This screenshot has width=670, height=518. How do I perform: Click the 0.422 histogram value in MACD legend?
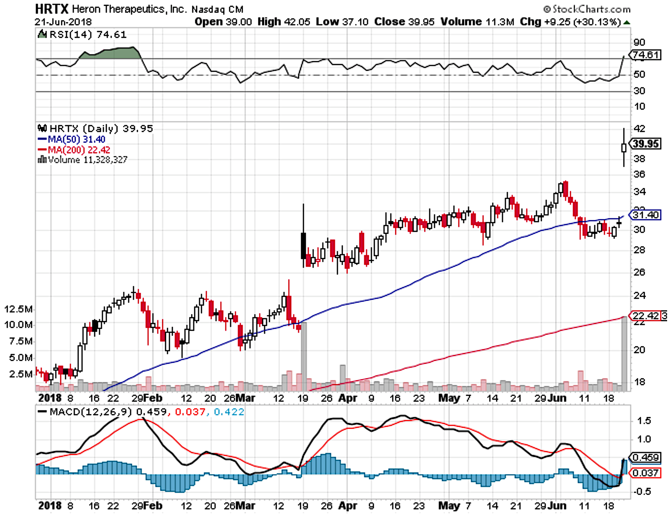[229, 412]
